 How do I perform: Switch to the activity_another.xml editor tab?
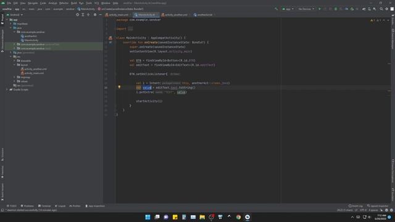tap(175, 15)
